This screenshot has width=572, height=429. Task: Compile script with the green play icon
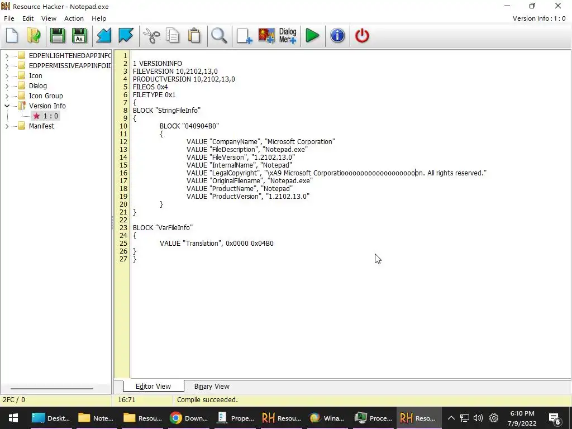click(x=312, y=36)
